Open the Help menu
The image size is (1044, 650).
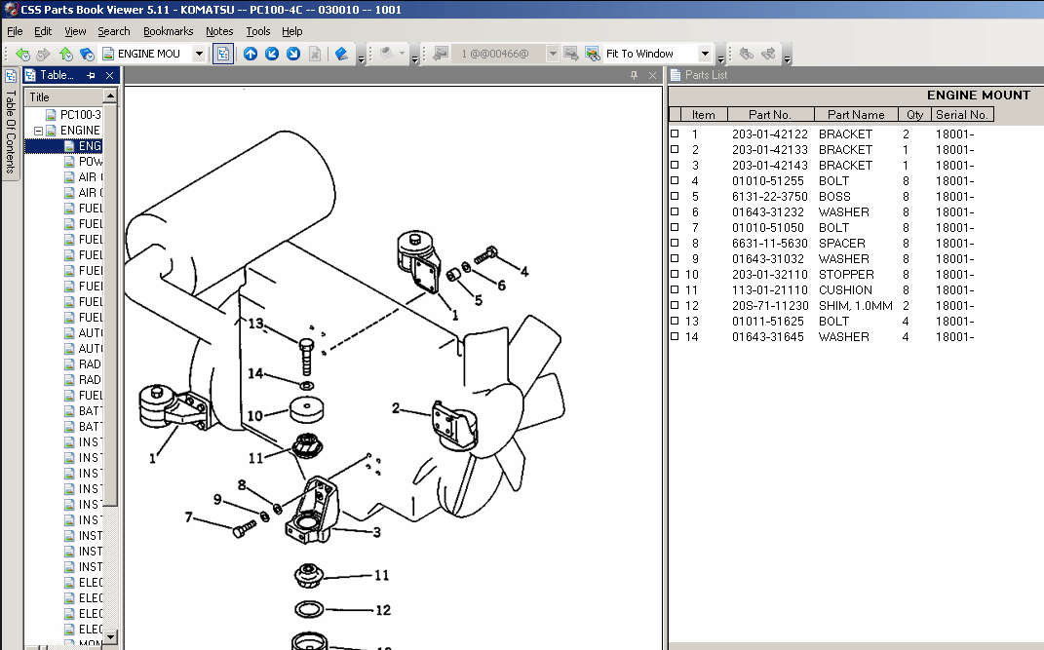(x=291, y=31)
